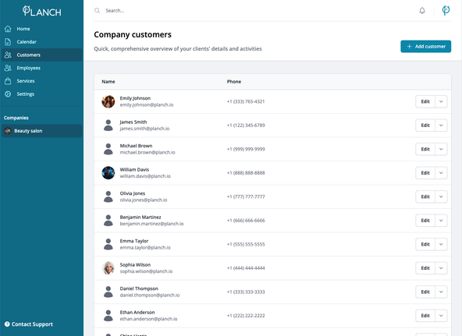The image size is (462, 336).
Task: Open Services in the sidebar
Action: pyautogui.click(x=41, y=81)
